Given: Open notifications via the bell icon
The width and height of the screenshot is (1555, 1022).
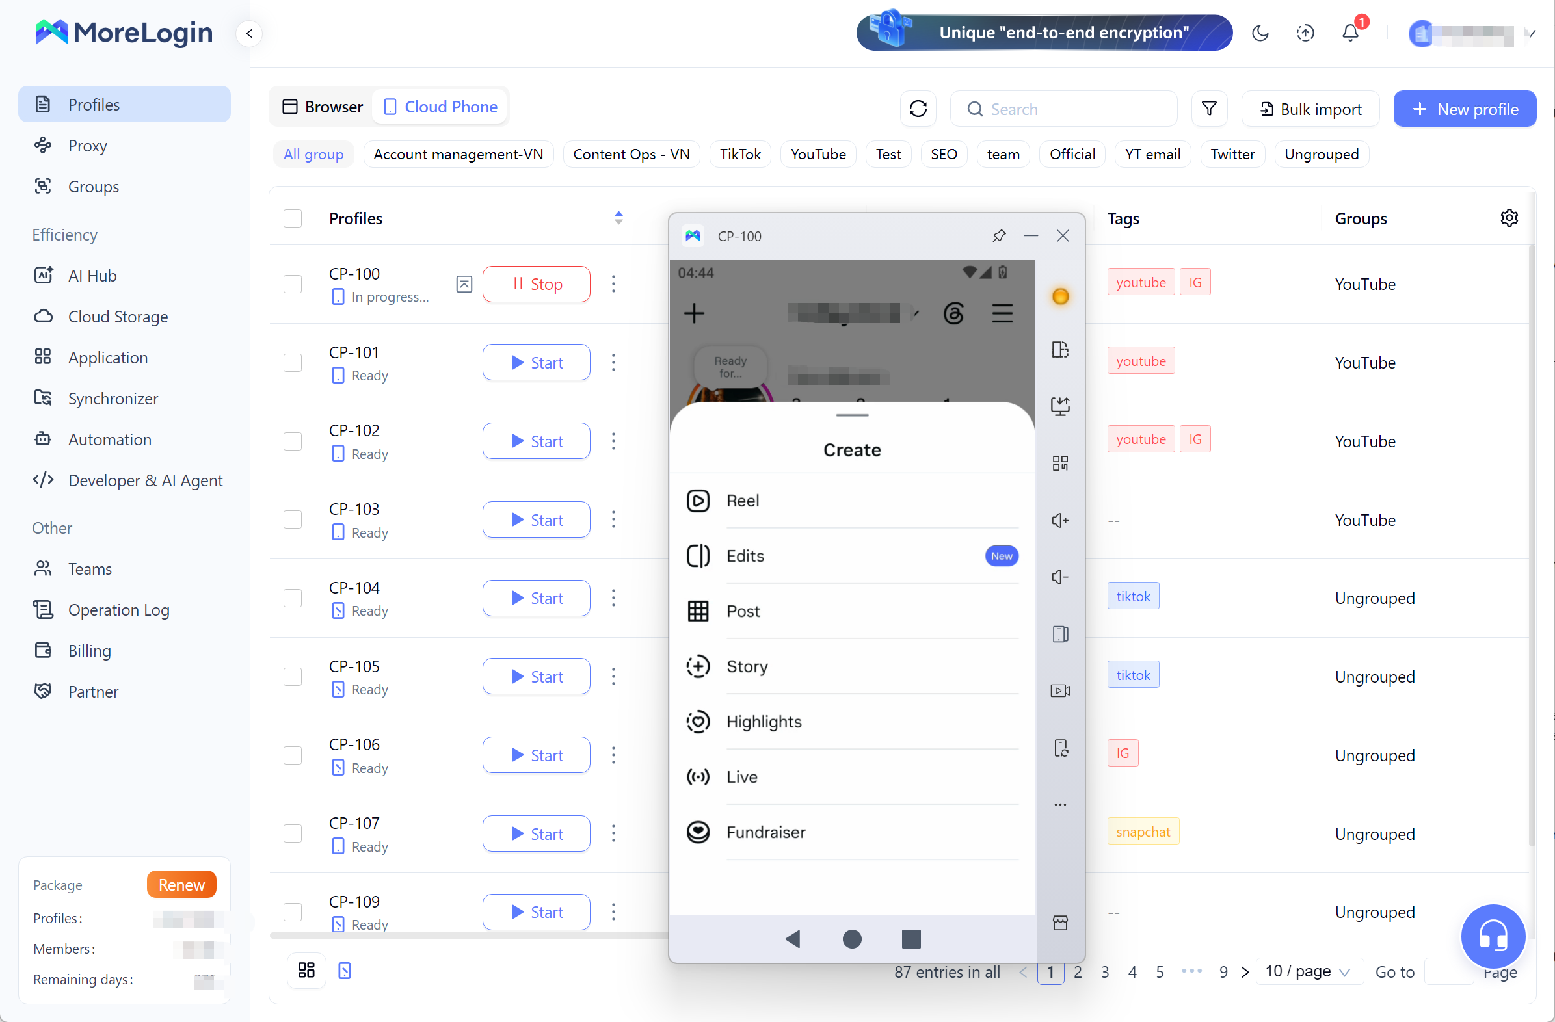Looking at the screenshot, I should [1350, 33].
